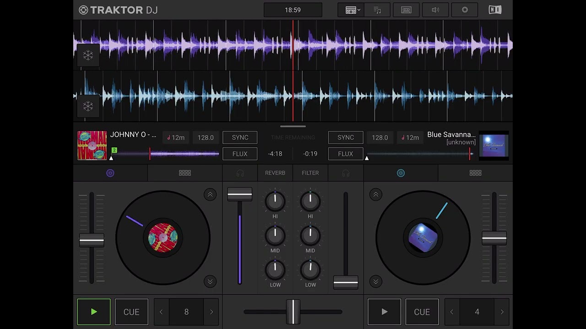This screenshot has height=329, width=586.
Task: Click the right deck jog wheel label
Action: click(423, 238)
